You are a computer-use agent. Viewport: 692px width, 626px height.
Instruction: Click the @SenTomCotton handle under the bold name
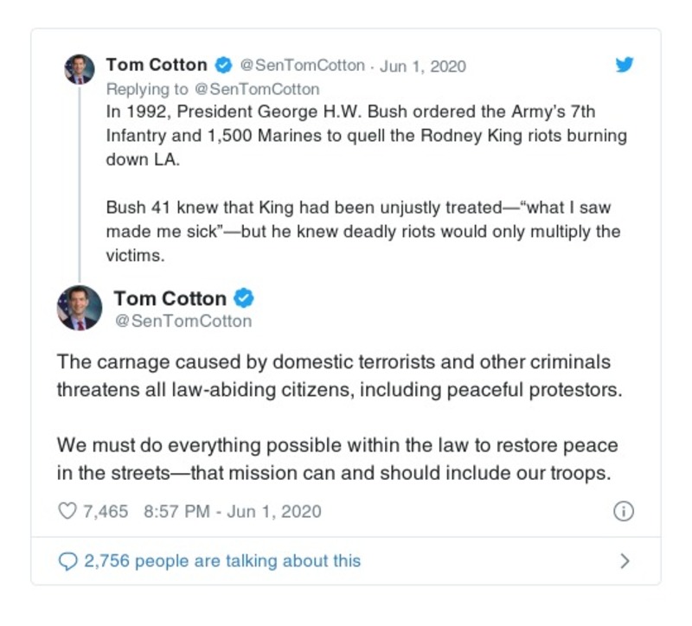click(x=183, y=322)
